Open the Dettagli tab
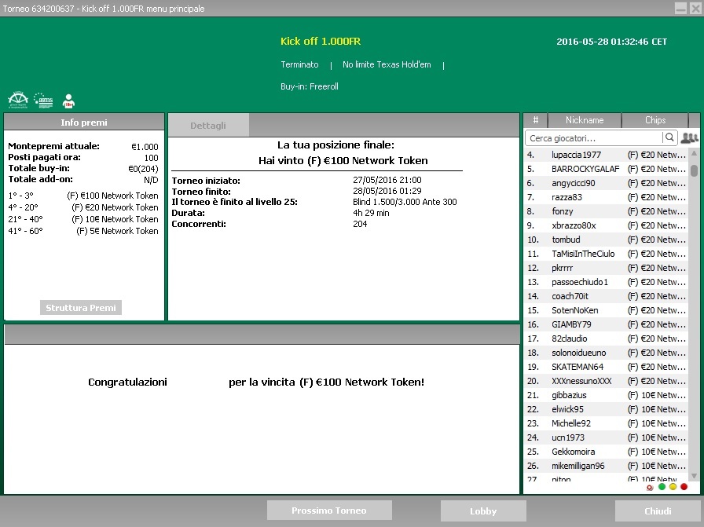The width and height of the screenshot is (704, 527). click(x=208, y=125)
